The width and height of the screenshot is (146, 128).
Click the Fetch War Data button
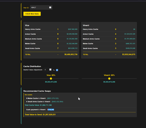[x=32, y=14]
